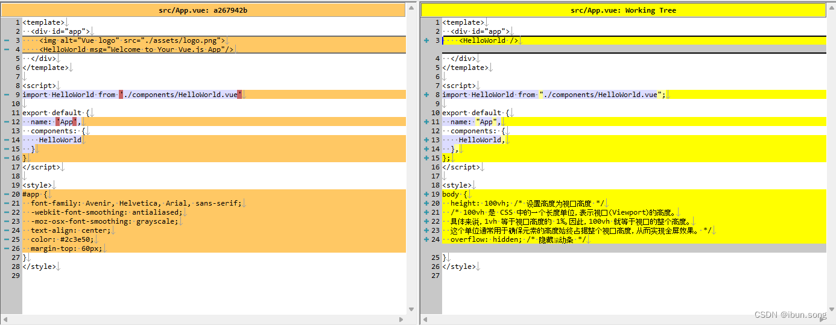This screenshot has width=836, height=325.
Task: Click the minus icon beside '#app {' line 20
Action: [5, 194]
